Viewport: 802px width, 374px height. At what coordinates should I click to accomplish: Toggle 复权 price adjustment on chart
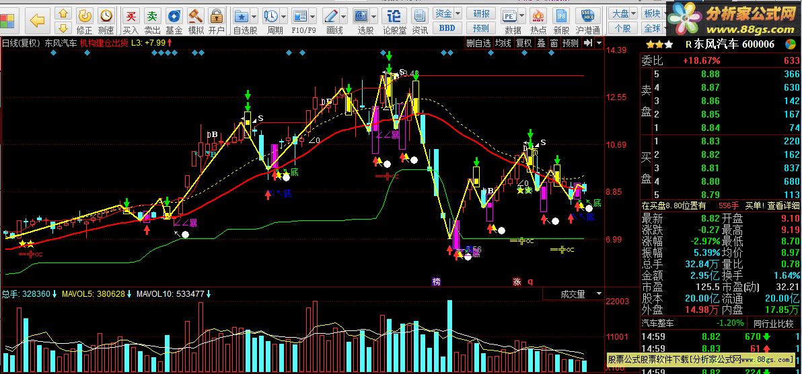point(523,44)
